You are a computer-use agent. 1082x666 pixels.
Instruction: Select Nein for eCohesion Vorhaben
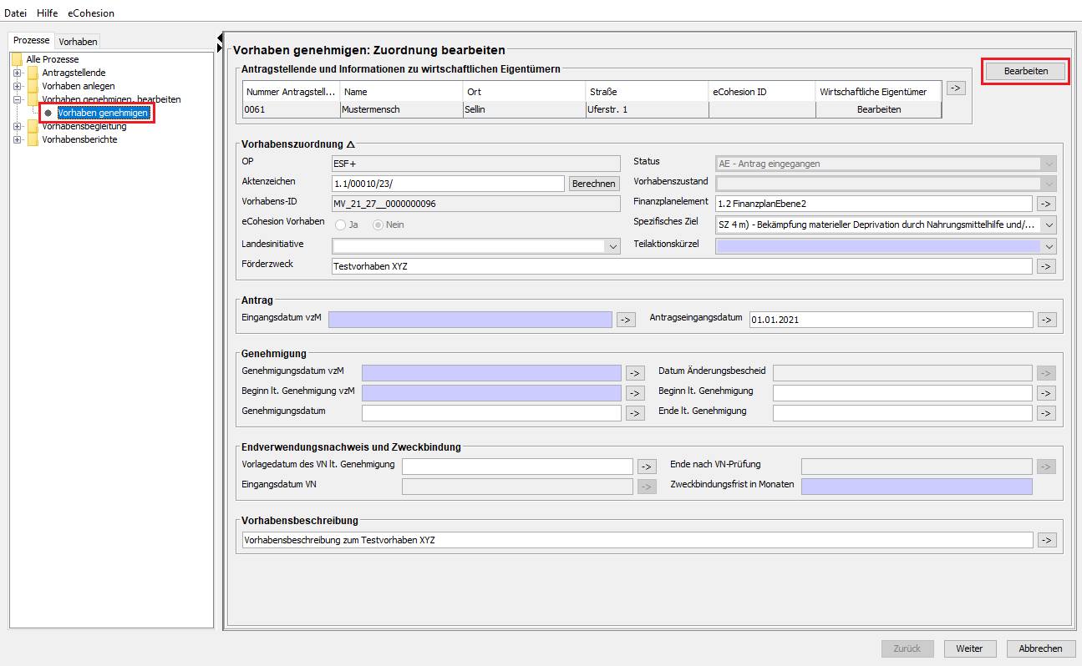click(x=378, y=225)
